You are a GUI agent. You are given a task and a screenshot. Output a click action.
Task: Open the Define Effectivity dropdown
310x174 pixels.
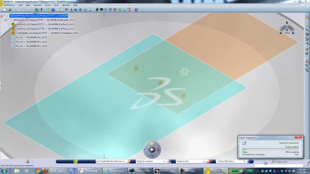[244, 161]
